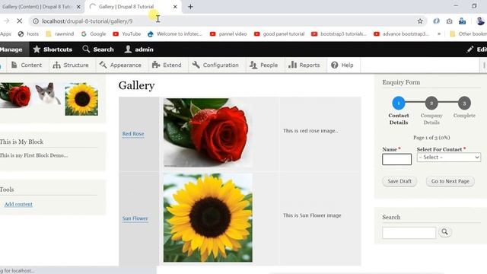Open the Shortcuts star menu
487x274 pixels.
pyautogui.click(x=53, y=49)
